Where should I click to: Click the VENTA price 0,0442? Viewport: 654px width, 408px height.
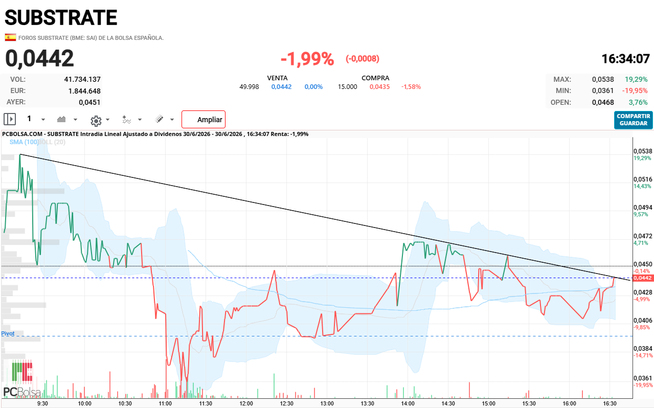tap(281, 87)
